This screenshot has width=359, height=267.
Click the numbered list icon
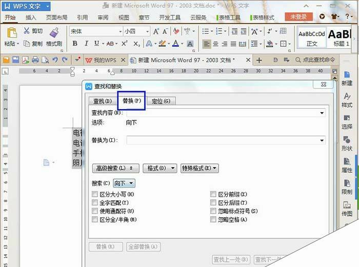pos(219,31)
